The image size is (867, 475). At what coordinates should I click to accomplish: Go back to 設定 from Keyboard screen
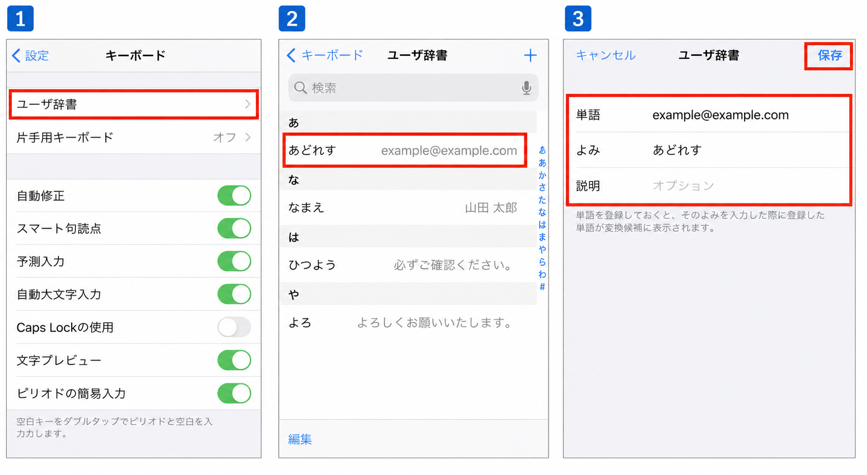pyautogui.click(x=30, y=55)
